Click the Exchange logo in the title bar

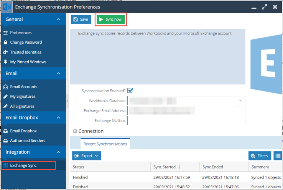pyautogui.click(x=7, y=7)
